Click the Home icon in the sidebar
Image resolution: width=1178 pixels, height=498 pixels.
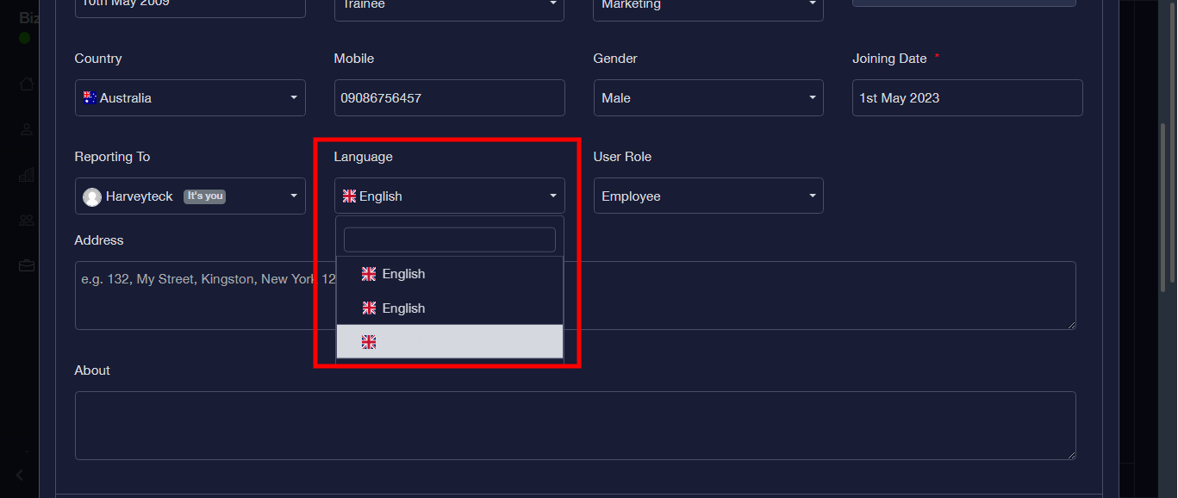27,84
